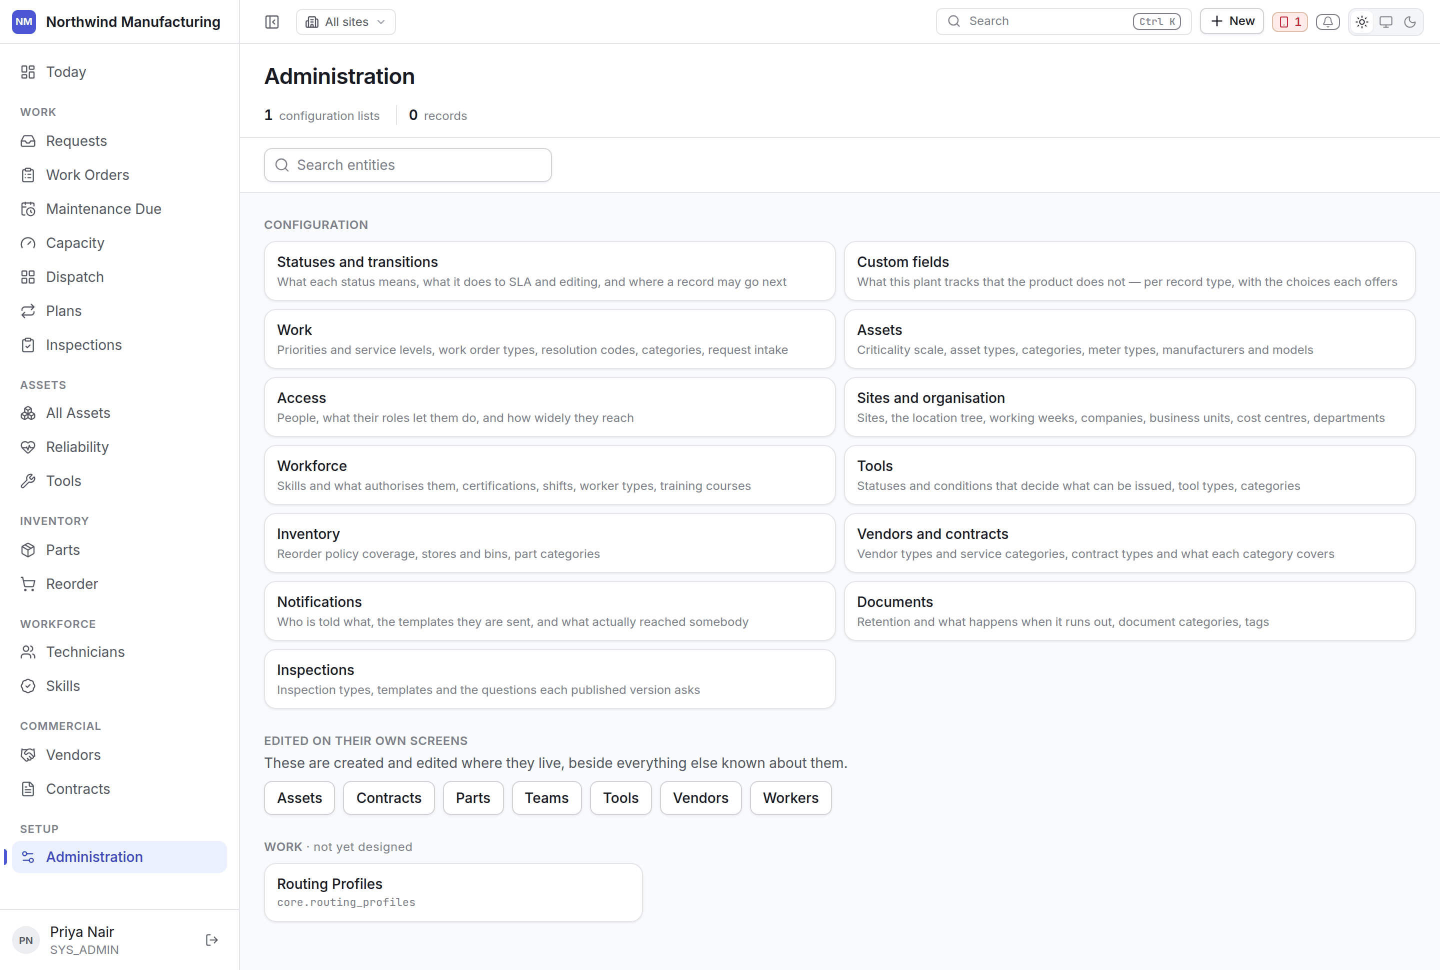Screen dimensions: 1440x970
Task: Click the Plans repeat icon
Action: (x=28, y=311)
